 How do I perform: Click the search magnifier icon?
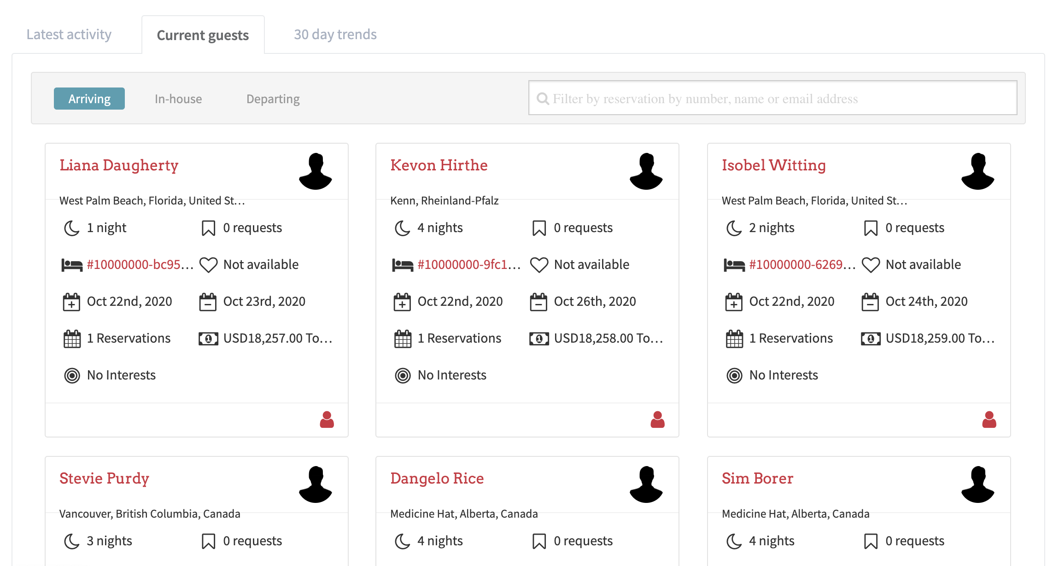(543, 99)
